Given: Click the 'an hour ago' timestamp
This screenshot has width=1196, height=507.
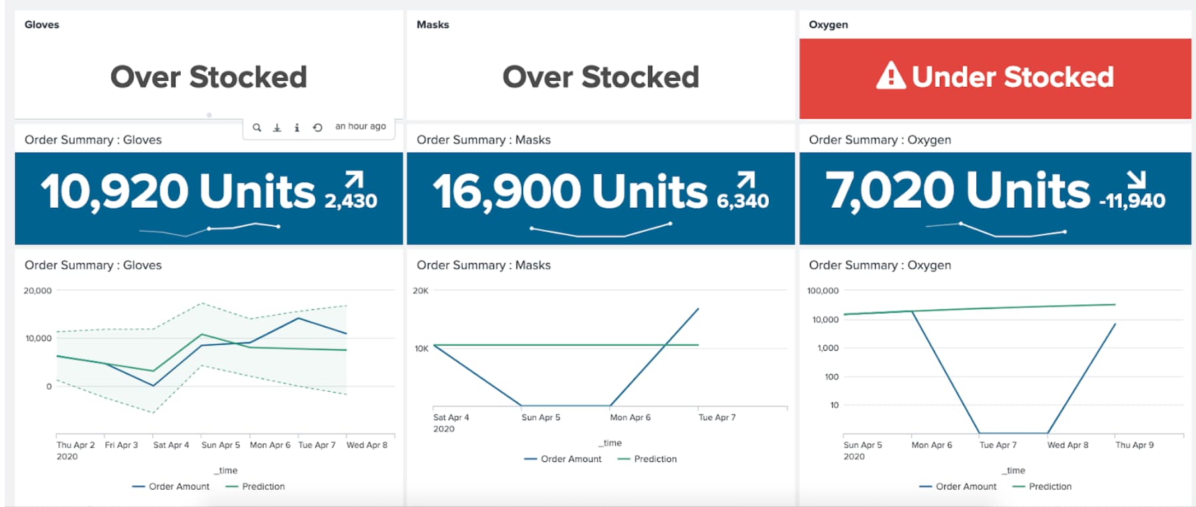Looking at the screenshot, I should click(x=360, y=126).
